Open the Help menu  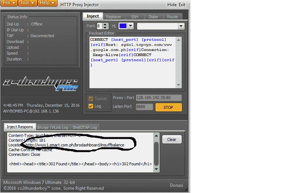pyautogui.click(x=47, y=3)
